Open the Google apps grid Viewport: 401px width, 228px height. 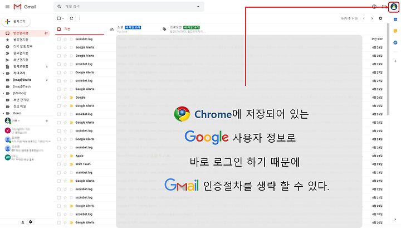(x=384, y=7)
